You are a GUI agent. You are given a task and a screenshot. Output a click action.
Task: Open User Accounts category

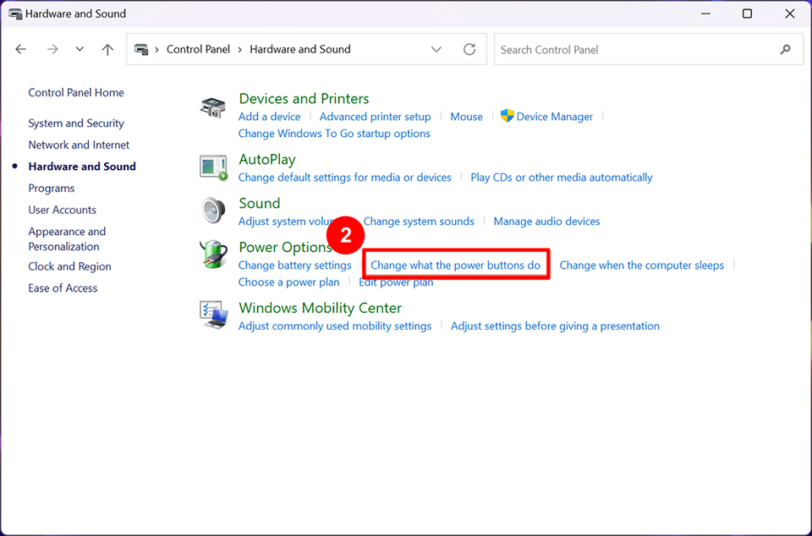(x=62, y=210)
